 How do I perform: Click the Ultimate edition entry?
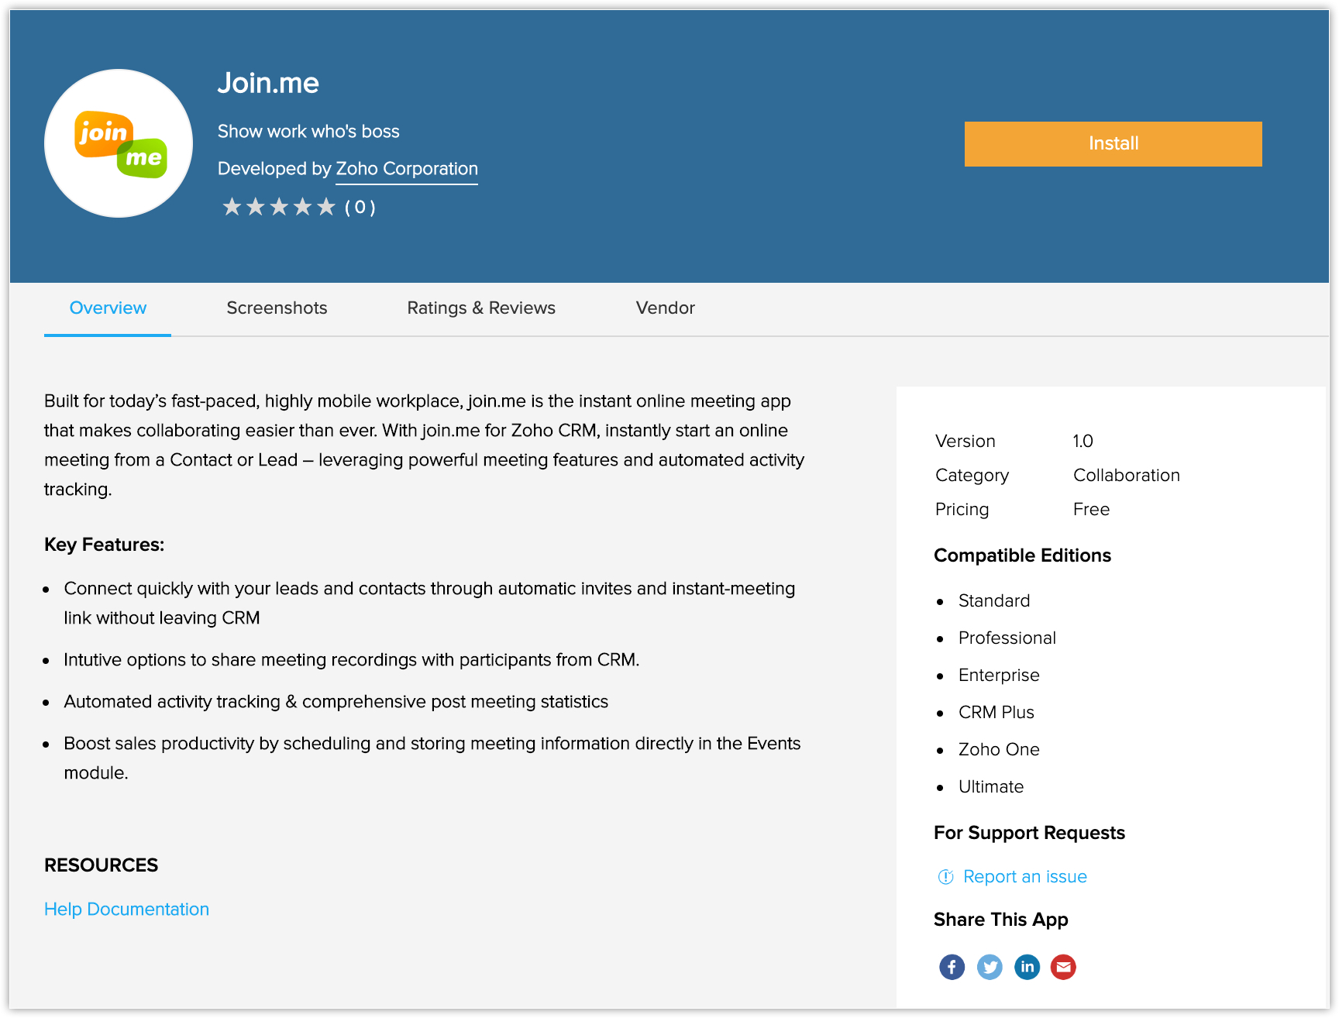point(991,787)
